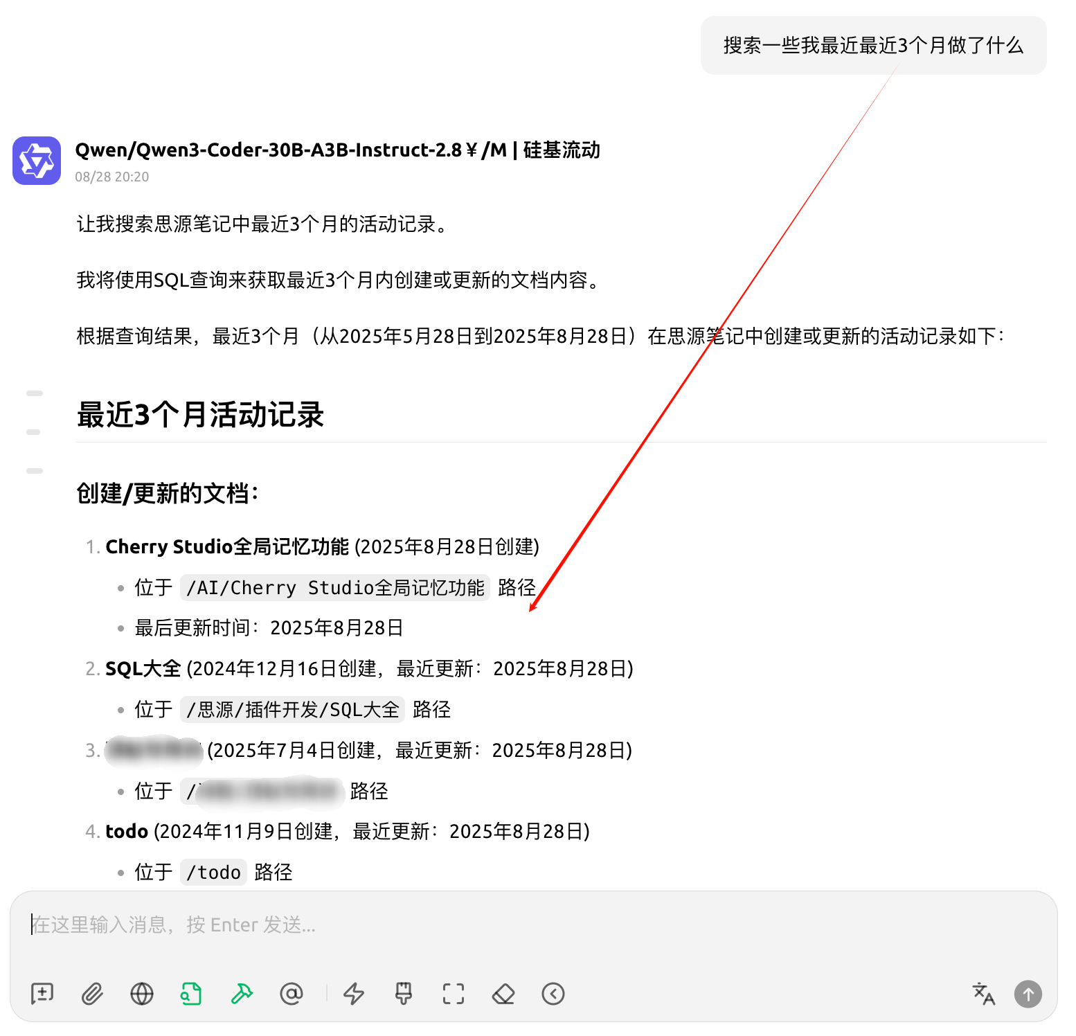1076x1036 pixels.
Task: Click the subheading 创建/更新的文档:
Action: 168,494
